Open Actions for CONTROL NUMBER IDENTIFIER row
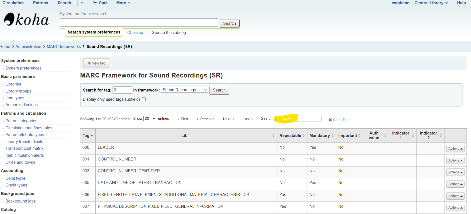The height and width of the screenshot is (214, 471). click(455, 172)
